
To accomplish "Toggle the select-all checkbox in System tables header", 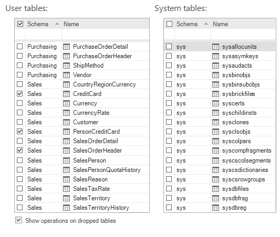I will click(x=169, y=24).
